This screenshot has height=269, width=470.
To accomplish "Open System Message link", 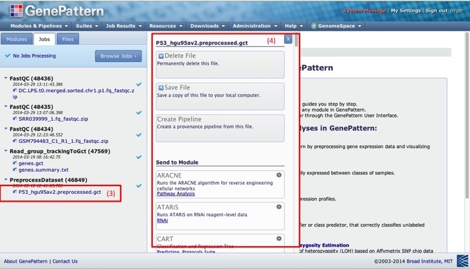I will (364, 11).
